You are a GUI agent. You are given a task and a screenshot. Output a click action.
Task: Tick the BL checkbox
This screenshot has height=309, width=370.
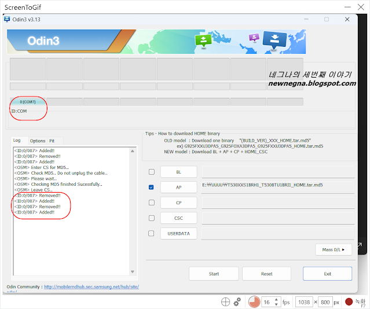(152, 172)
